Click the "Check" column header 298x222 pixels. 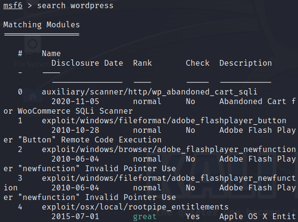coord(198,63)
